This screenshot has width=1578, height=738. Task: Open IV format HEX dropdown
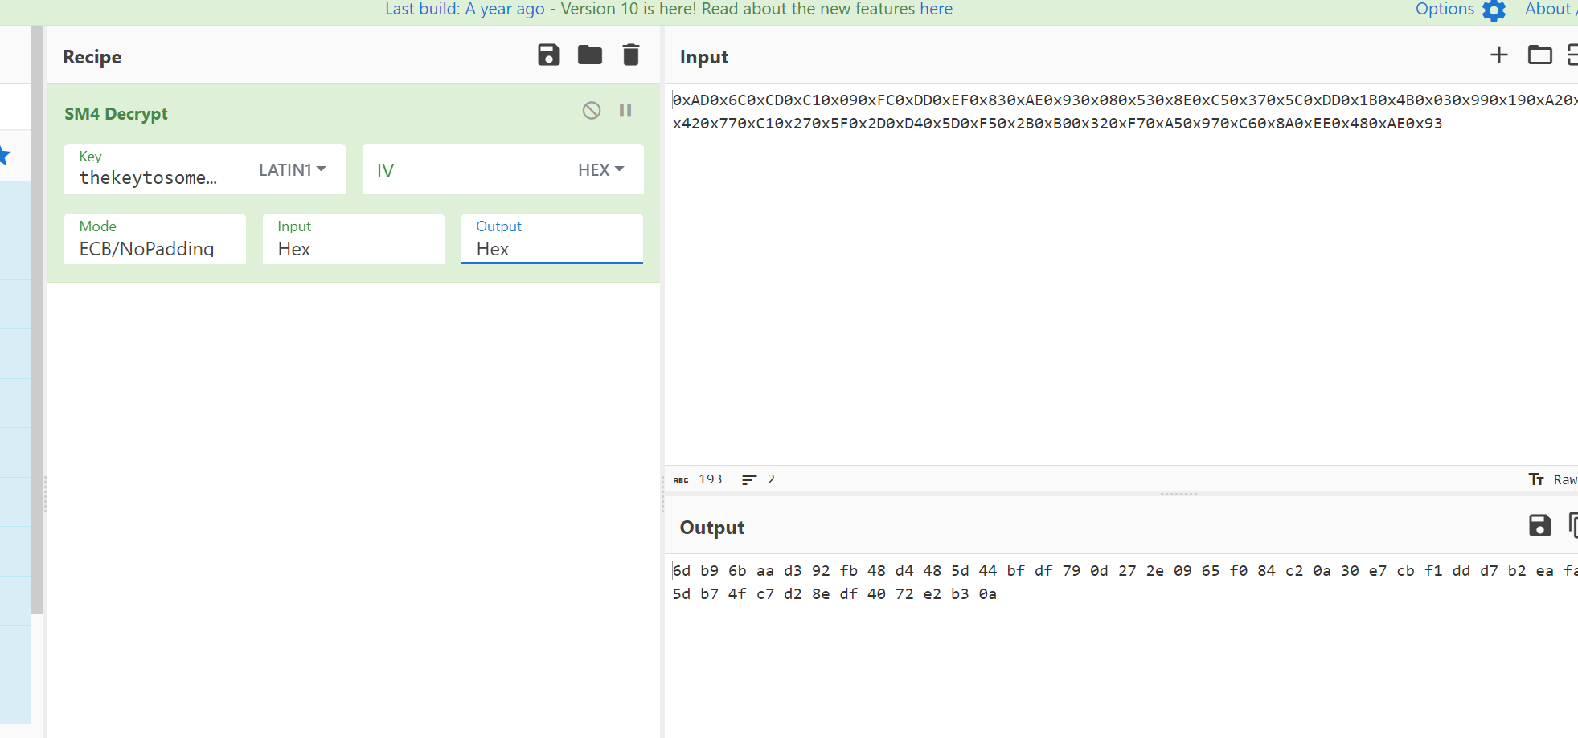600,169
